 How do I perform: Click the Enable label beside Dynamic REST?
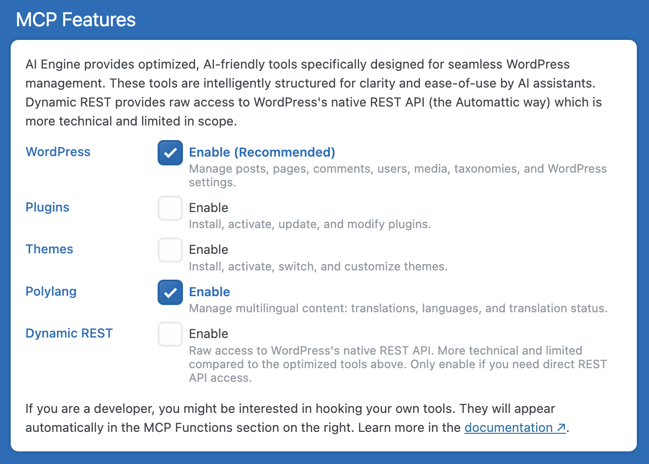(208, 334)
